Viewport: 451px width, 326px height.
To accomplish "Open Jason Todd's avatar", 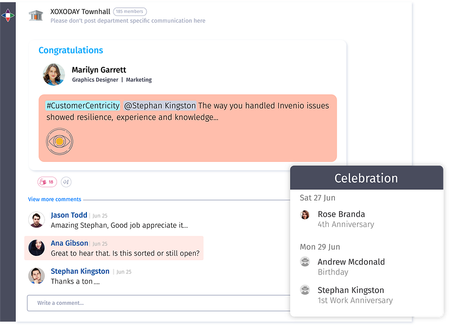I will tap(36, 220).
